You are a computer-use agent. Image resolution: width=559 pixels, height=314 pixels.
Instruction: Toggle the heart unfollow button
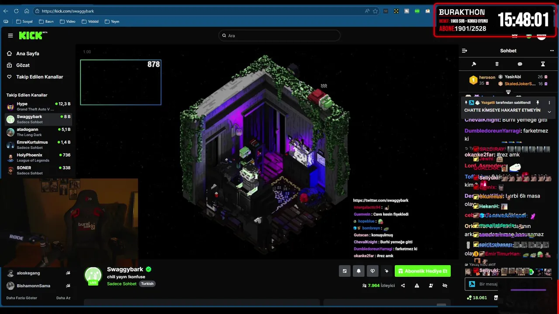pyautogui.click(x=373, y=271)
